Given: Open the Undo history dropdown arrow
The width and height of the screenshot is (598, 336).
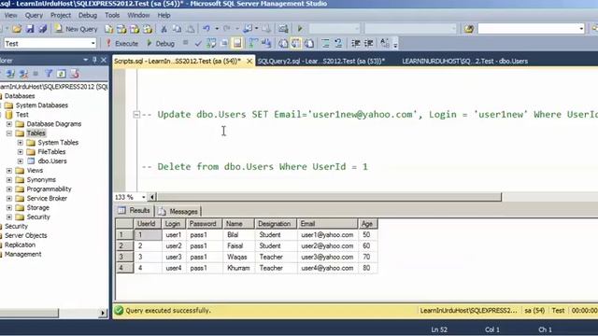Looking at the screenshot, I should pyautogui.click(x=217, y=29).
